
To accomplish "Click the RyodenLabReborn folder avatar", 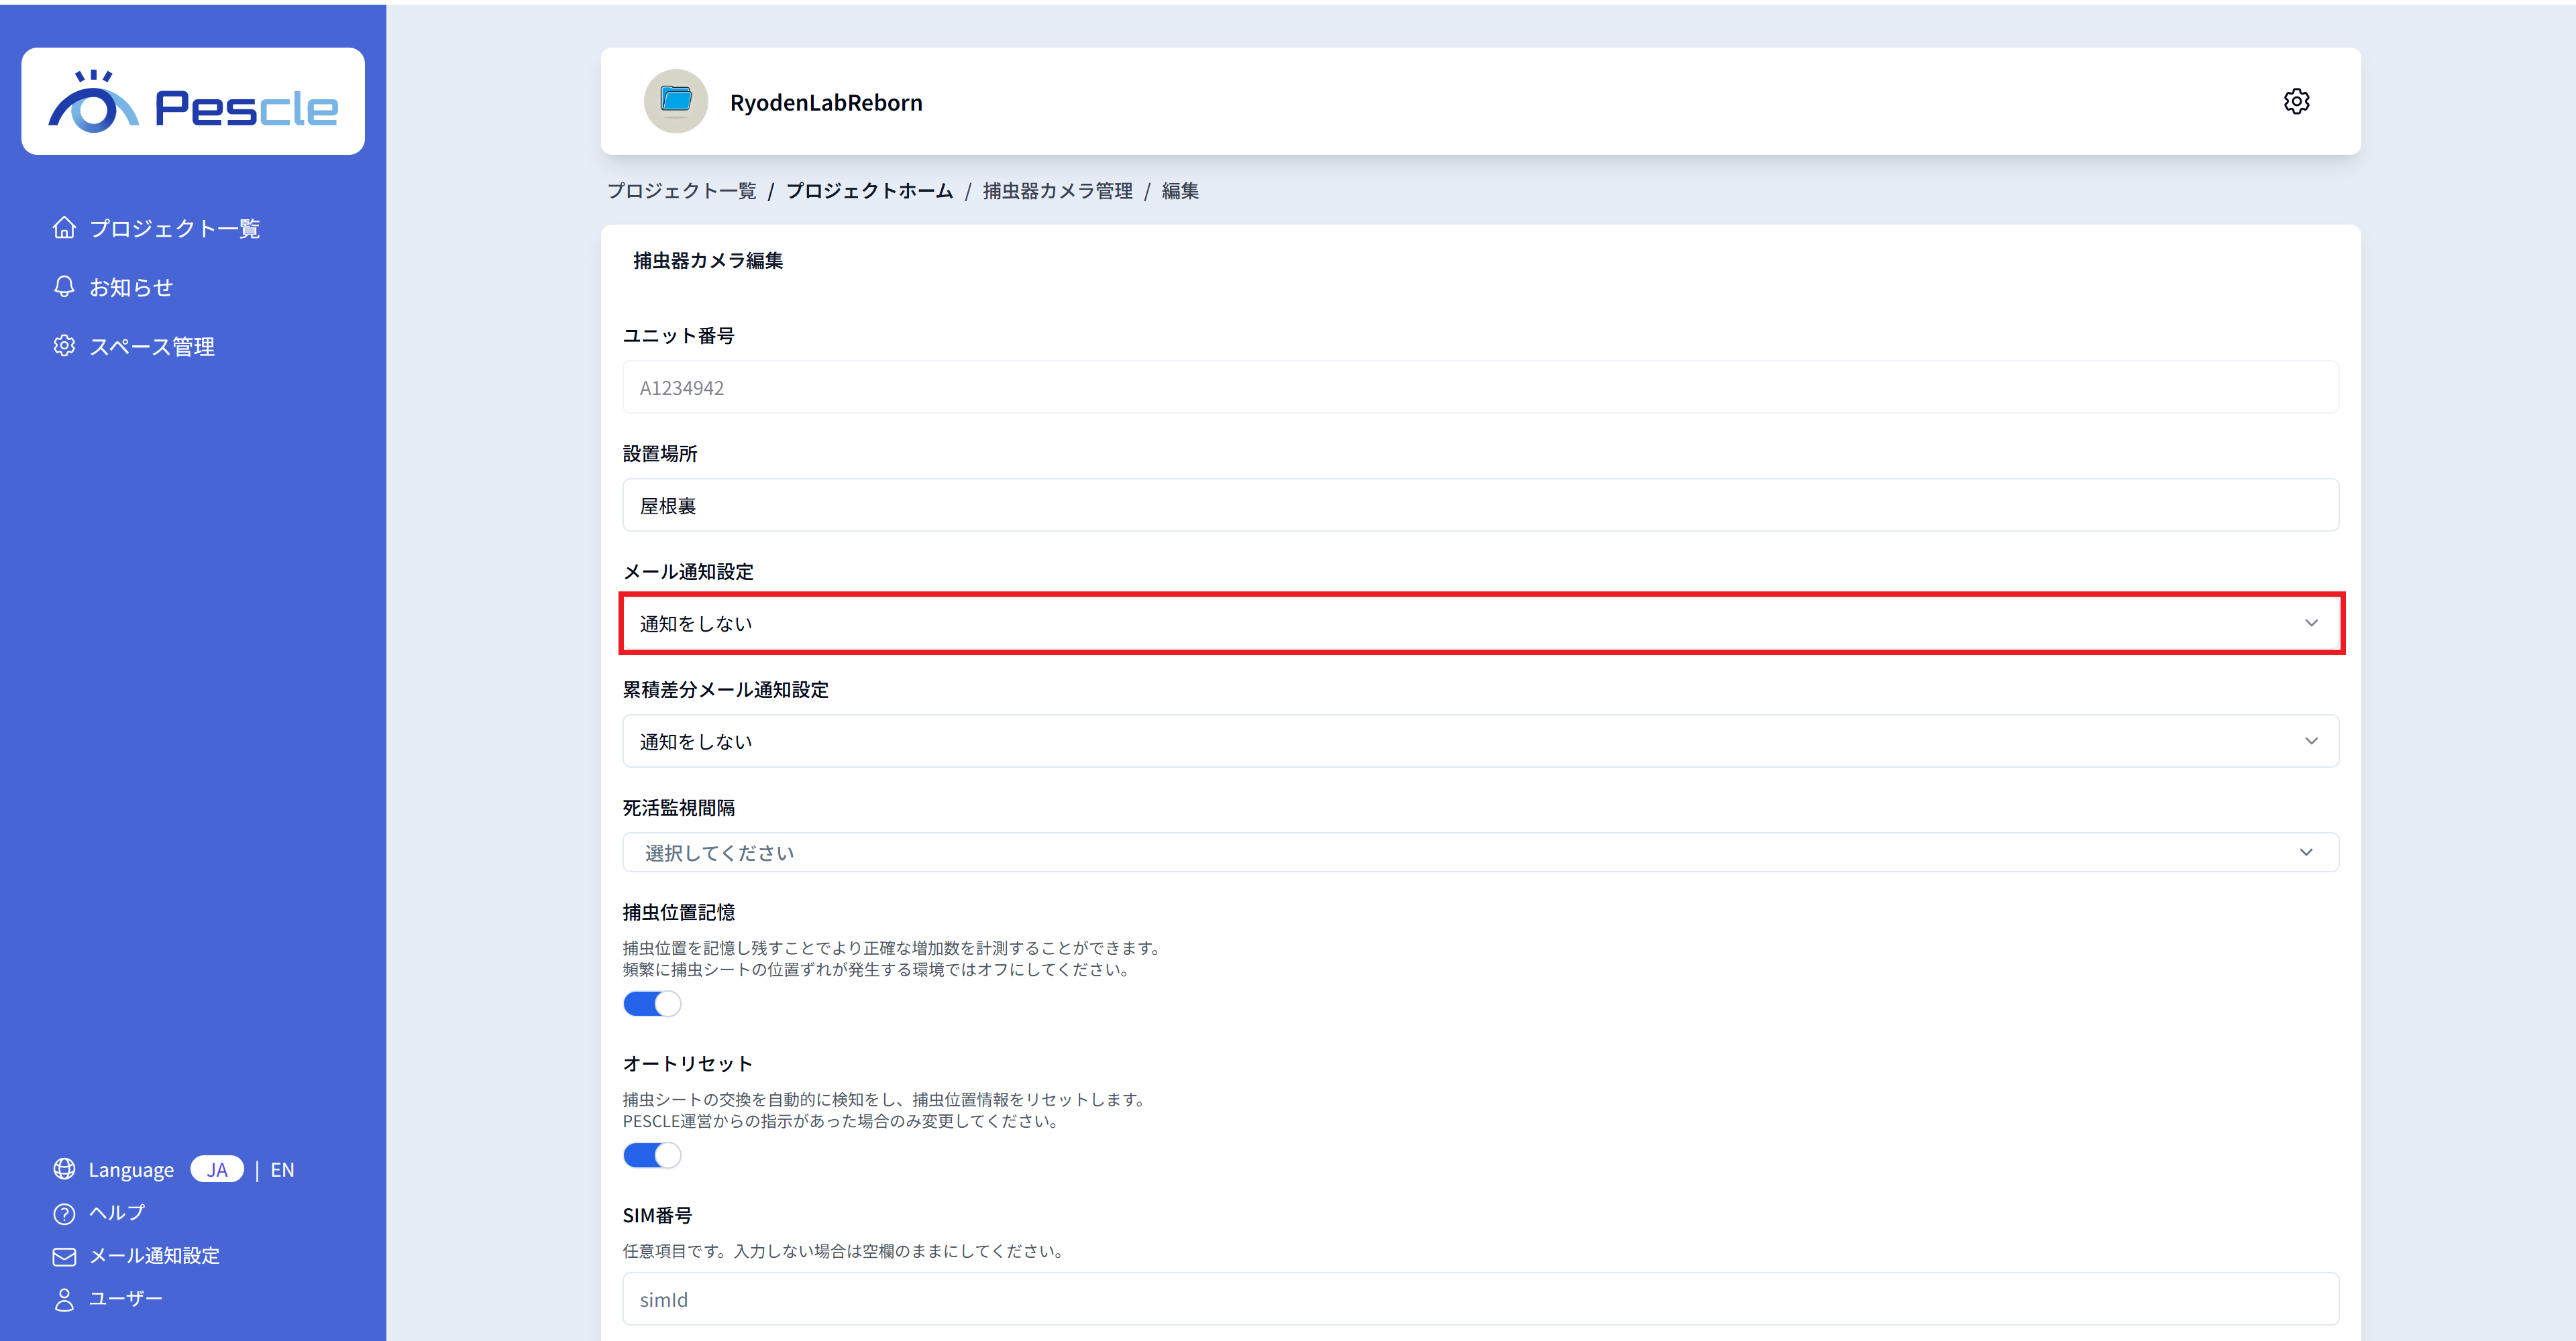I will [x=676, y=101].
